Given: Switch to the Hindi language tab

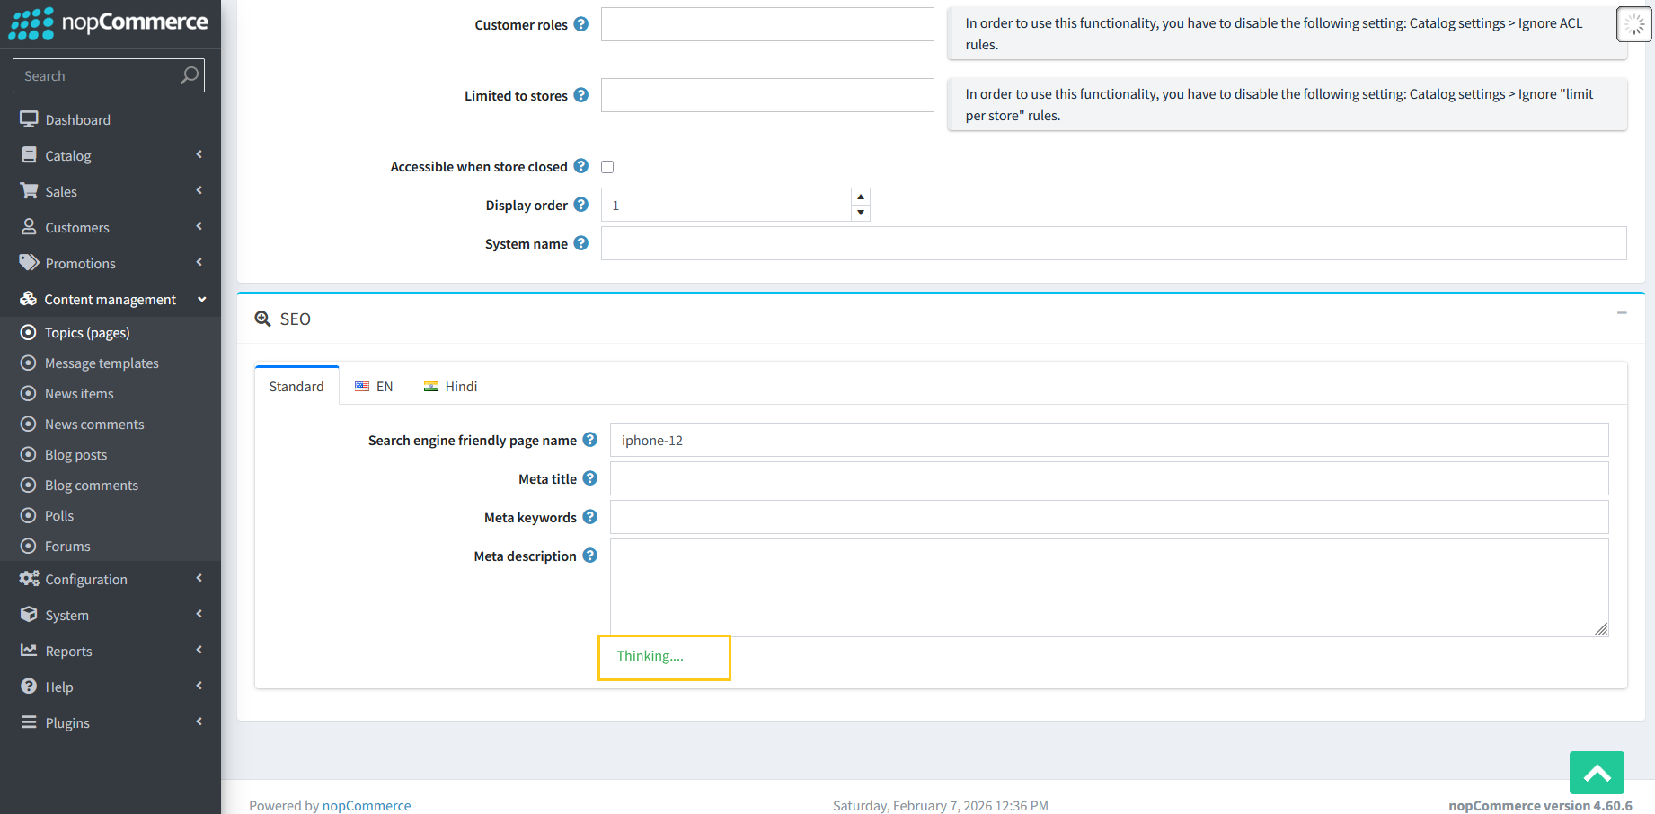Looking at the screenshot, I should 452,386.
